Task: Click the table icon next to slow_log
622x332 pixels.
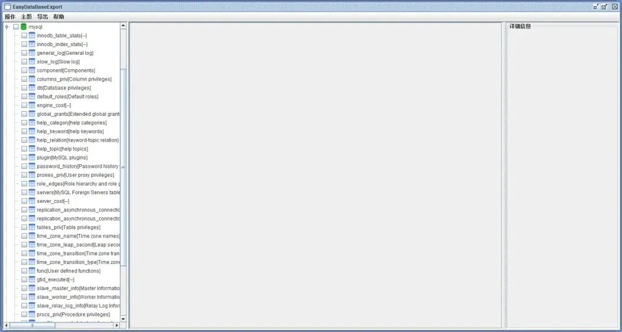Action: (32, 62)
